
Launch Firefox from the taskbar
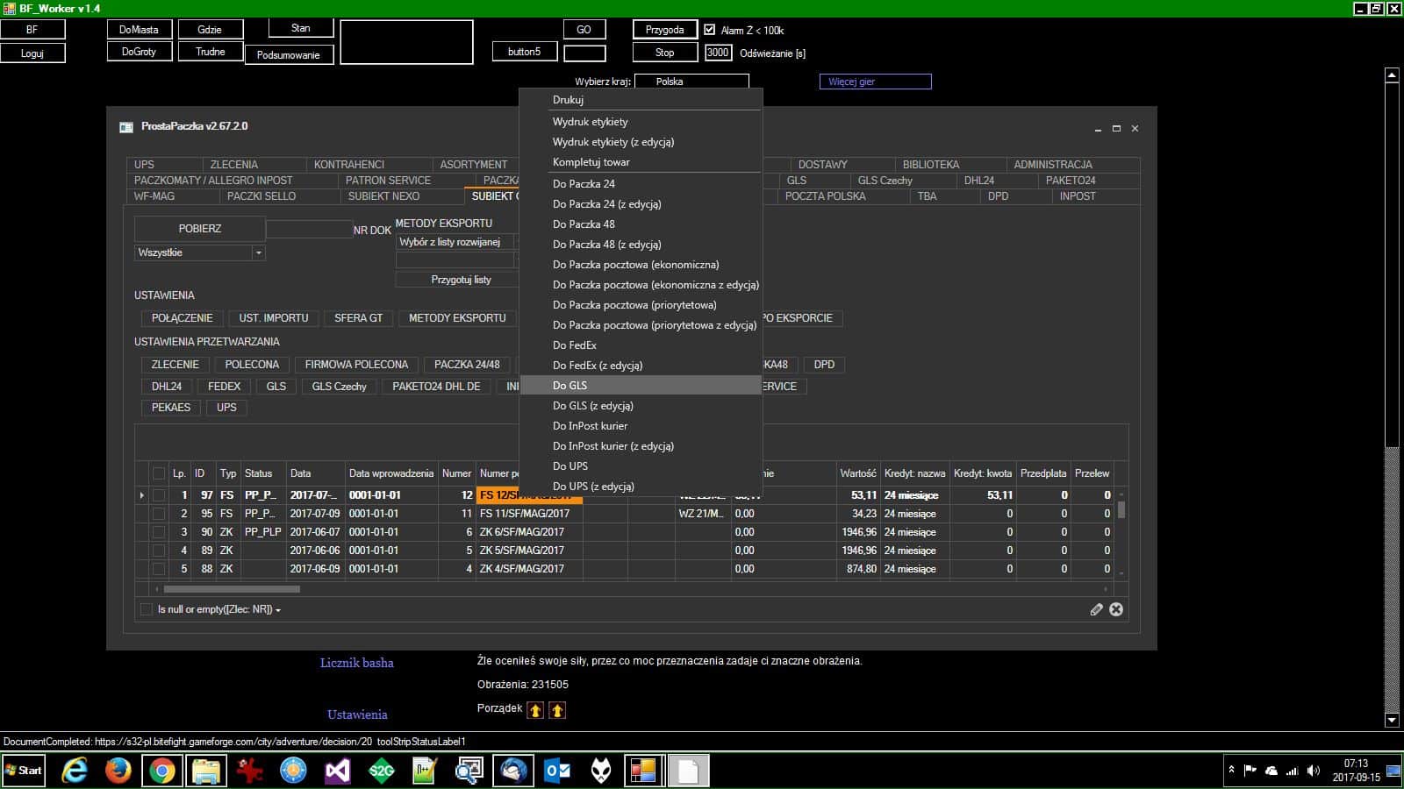coord(118,771)
